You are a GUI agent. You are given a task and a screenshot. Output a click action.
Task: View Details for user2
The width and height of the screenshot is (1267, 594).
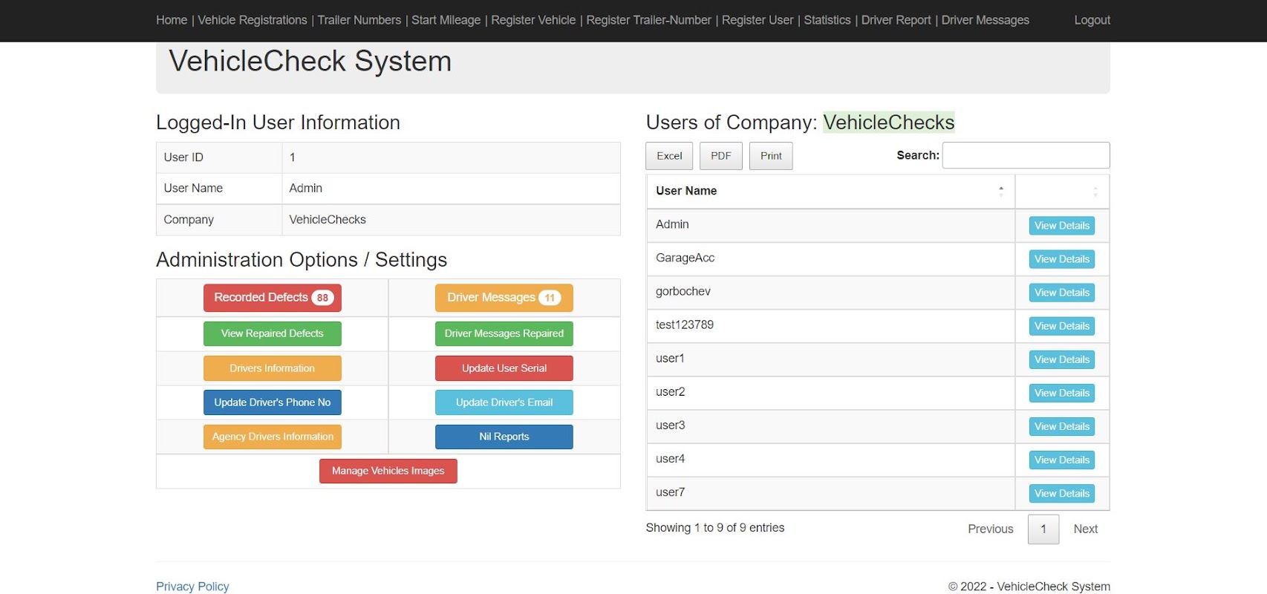click(x=1062, y=393)
